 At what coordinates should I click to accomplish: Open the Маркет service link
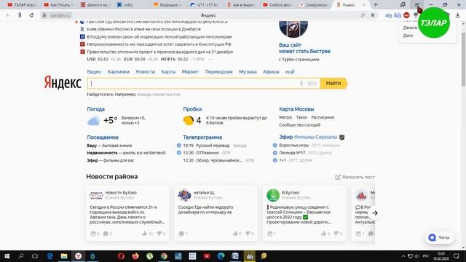coord(190,72)
